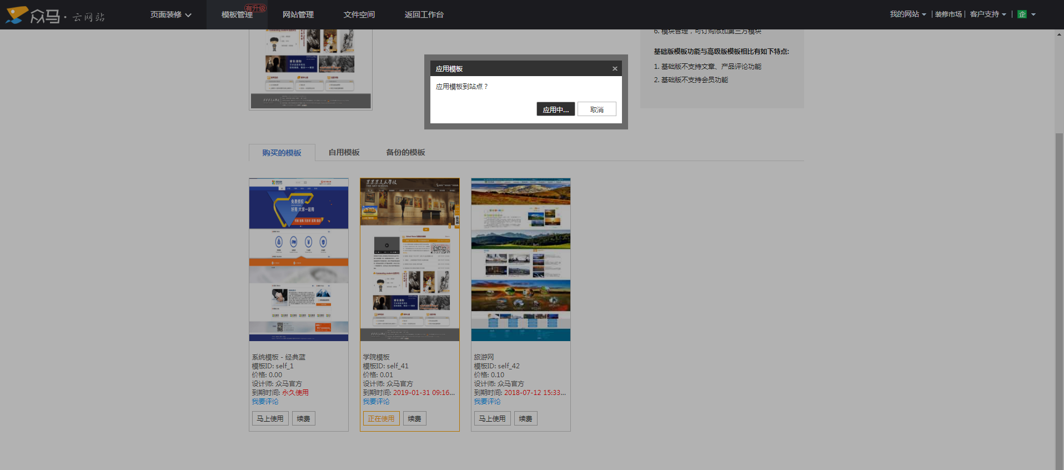
Task: Click the green 企 account icon
Action: [x=1022, y=14]
